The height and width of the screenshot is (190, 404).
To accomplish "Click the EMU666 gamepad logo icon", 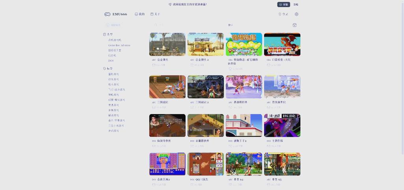I will 107,14.
